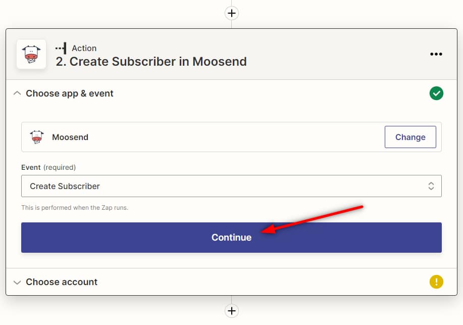Image resolution: width=463 pixels, height=325 pixels.
Task: Open the three-dot menu for the Action step
Action: click(436, 54)
